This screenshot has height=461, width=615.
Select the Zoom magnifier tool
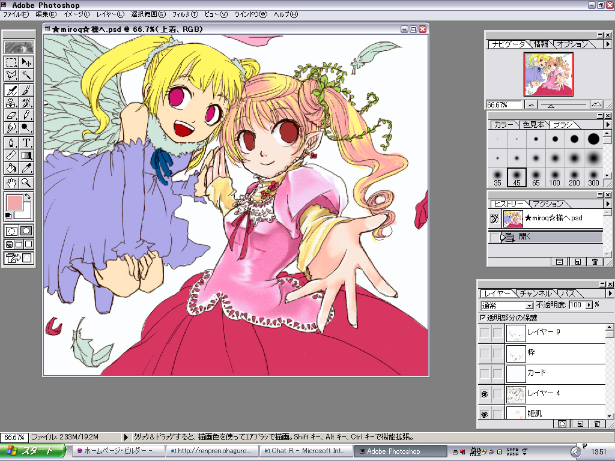point(26,182)
